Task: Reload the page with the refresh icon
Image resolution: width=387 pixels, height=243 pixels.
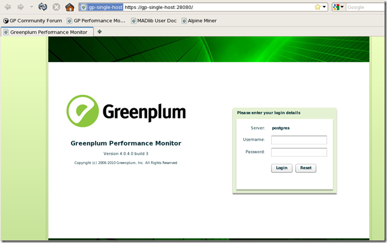Action: click(x=43, y=7)
